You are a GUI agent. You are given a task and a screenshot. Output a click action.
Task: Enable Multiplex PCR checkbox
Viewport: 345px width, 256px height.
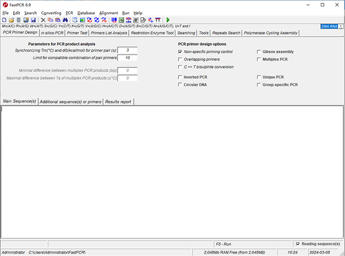coord(259,59)
